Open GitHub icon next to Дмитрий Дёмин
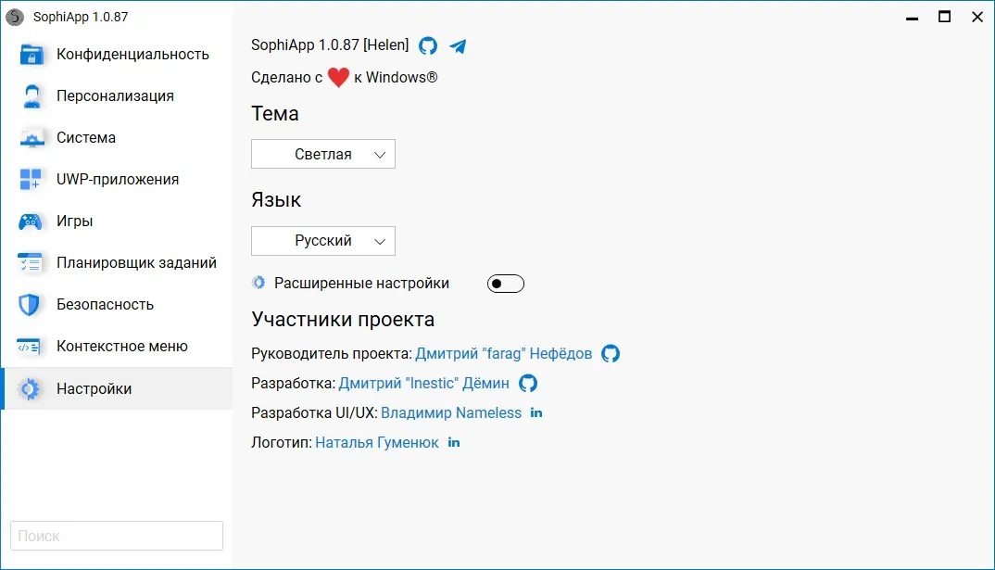Screen dimensions: 995x570 click(x=528, y=384)
